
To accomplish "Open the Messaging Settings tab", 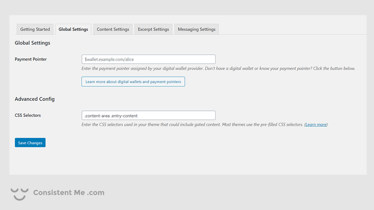I will [x=196, y=29].
